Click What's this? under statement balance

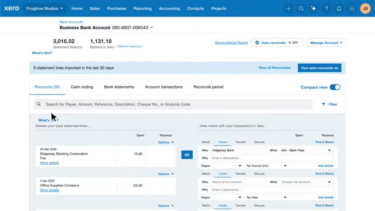point(42,53)
